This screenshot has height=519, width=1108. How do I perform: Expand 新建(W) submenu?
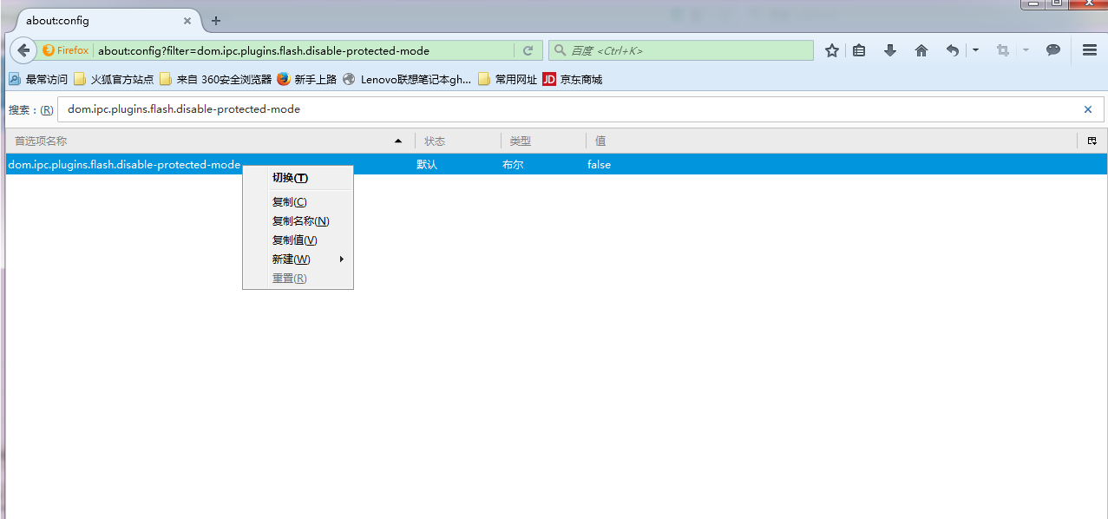298,259
